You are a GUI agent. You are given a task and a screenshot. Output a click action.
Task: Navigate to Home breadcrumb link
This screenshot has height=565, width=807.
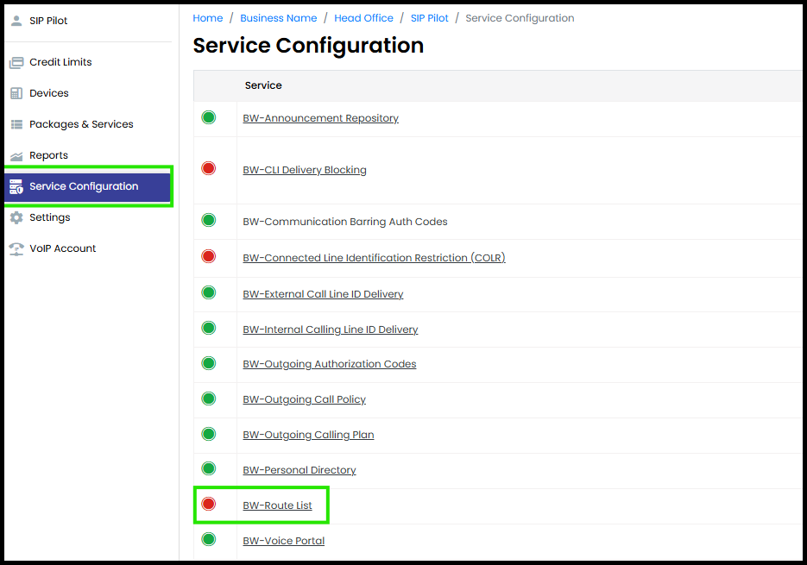pos(208,18)
